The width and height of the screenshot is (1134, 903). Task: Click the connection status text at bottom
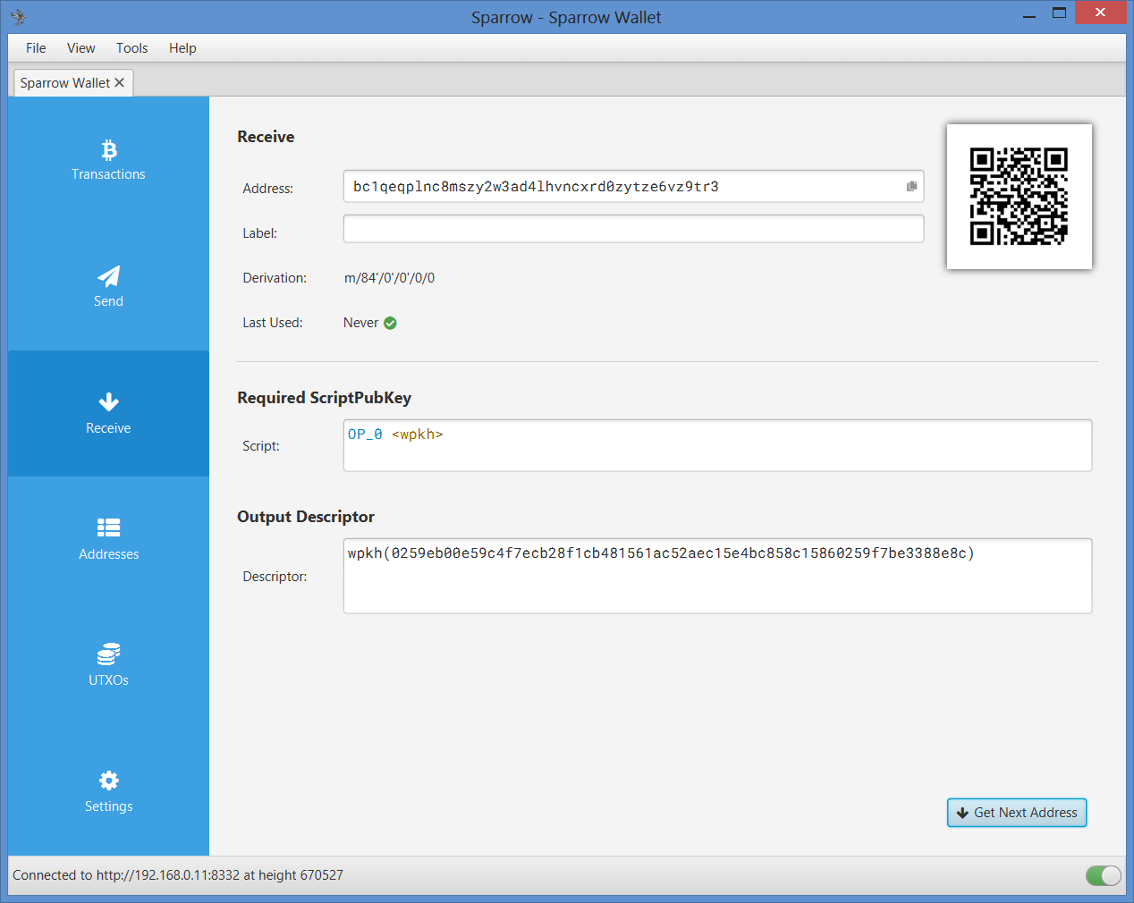point(178,875)
